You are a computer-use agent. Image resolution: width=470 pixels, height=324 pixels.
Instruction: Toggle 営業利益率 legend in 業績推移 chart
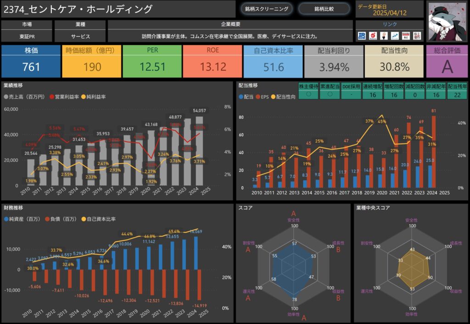click(51, 97)
